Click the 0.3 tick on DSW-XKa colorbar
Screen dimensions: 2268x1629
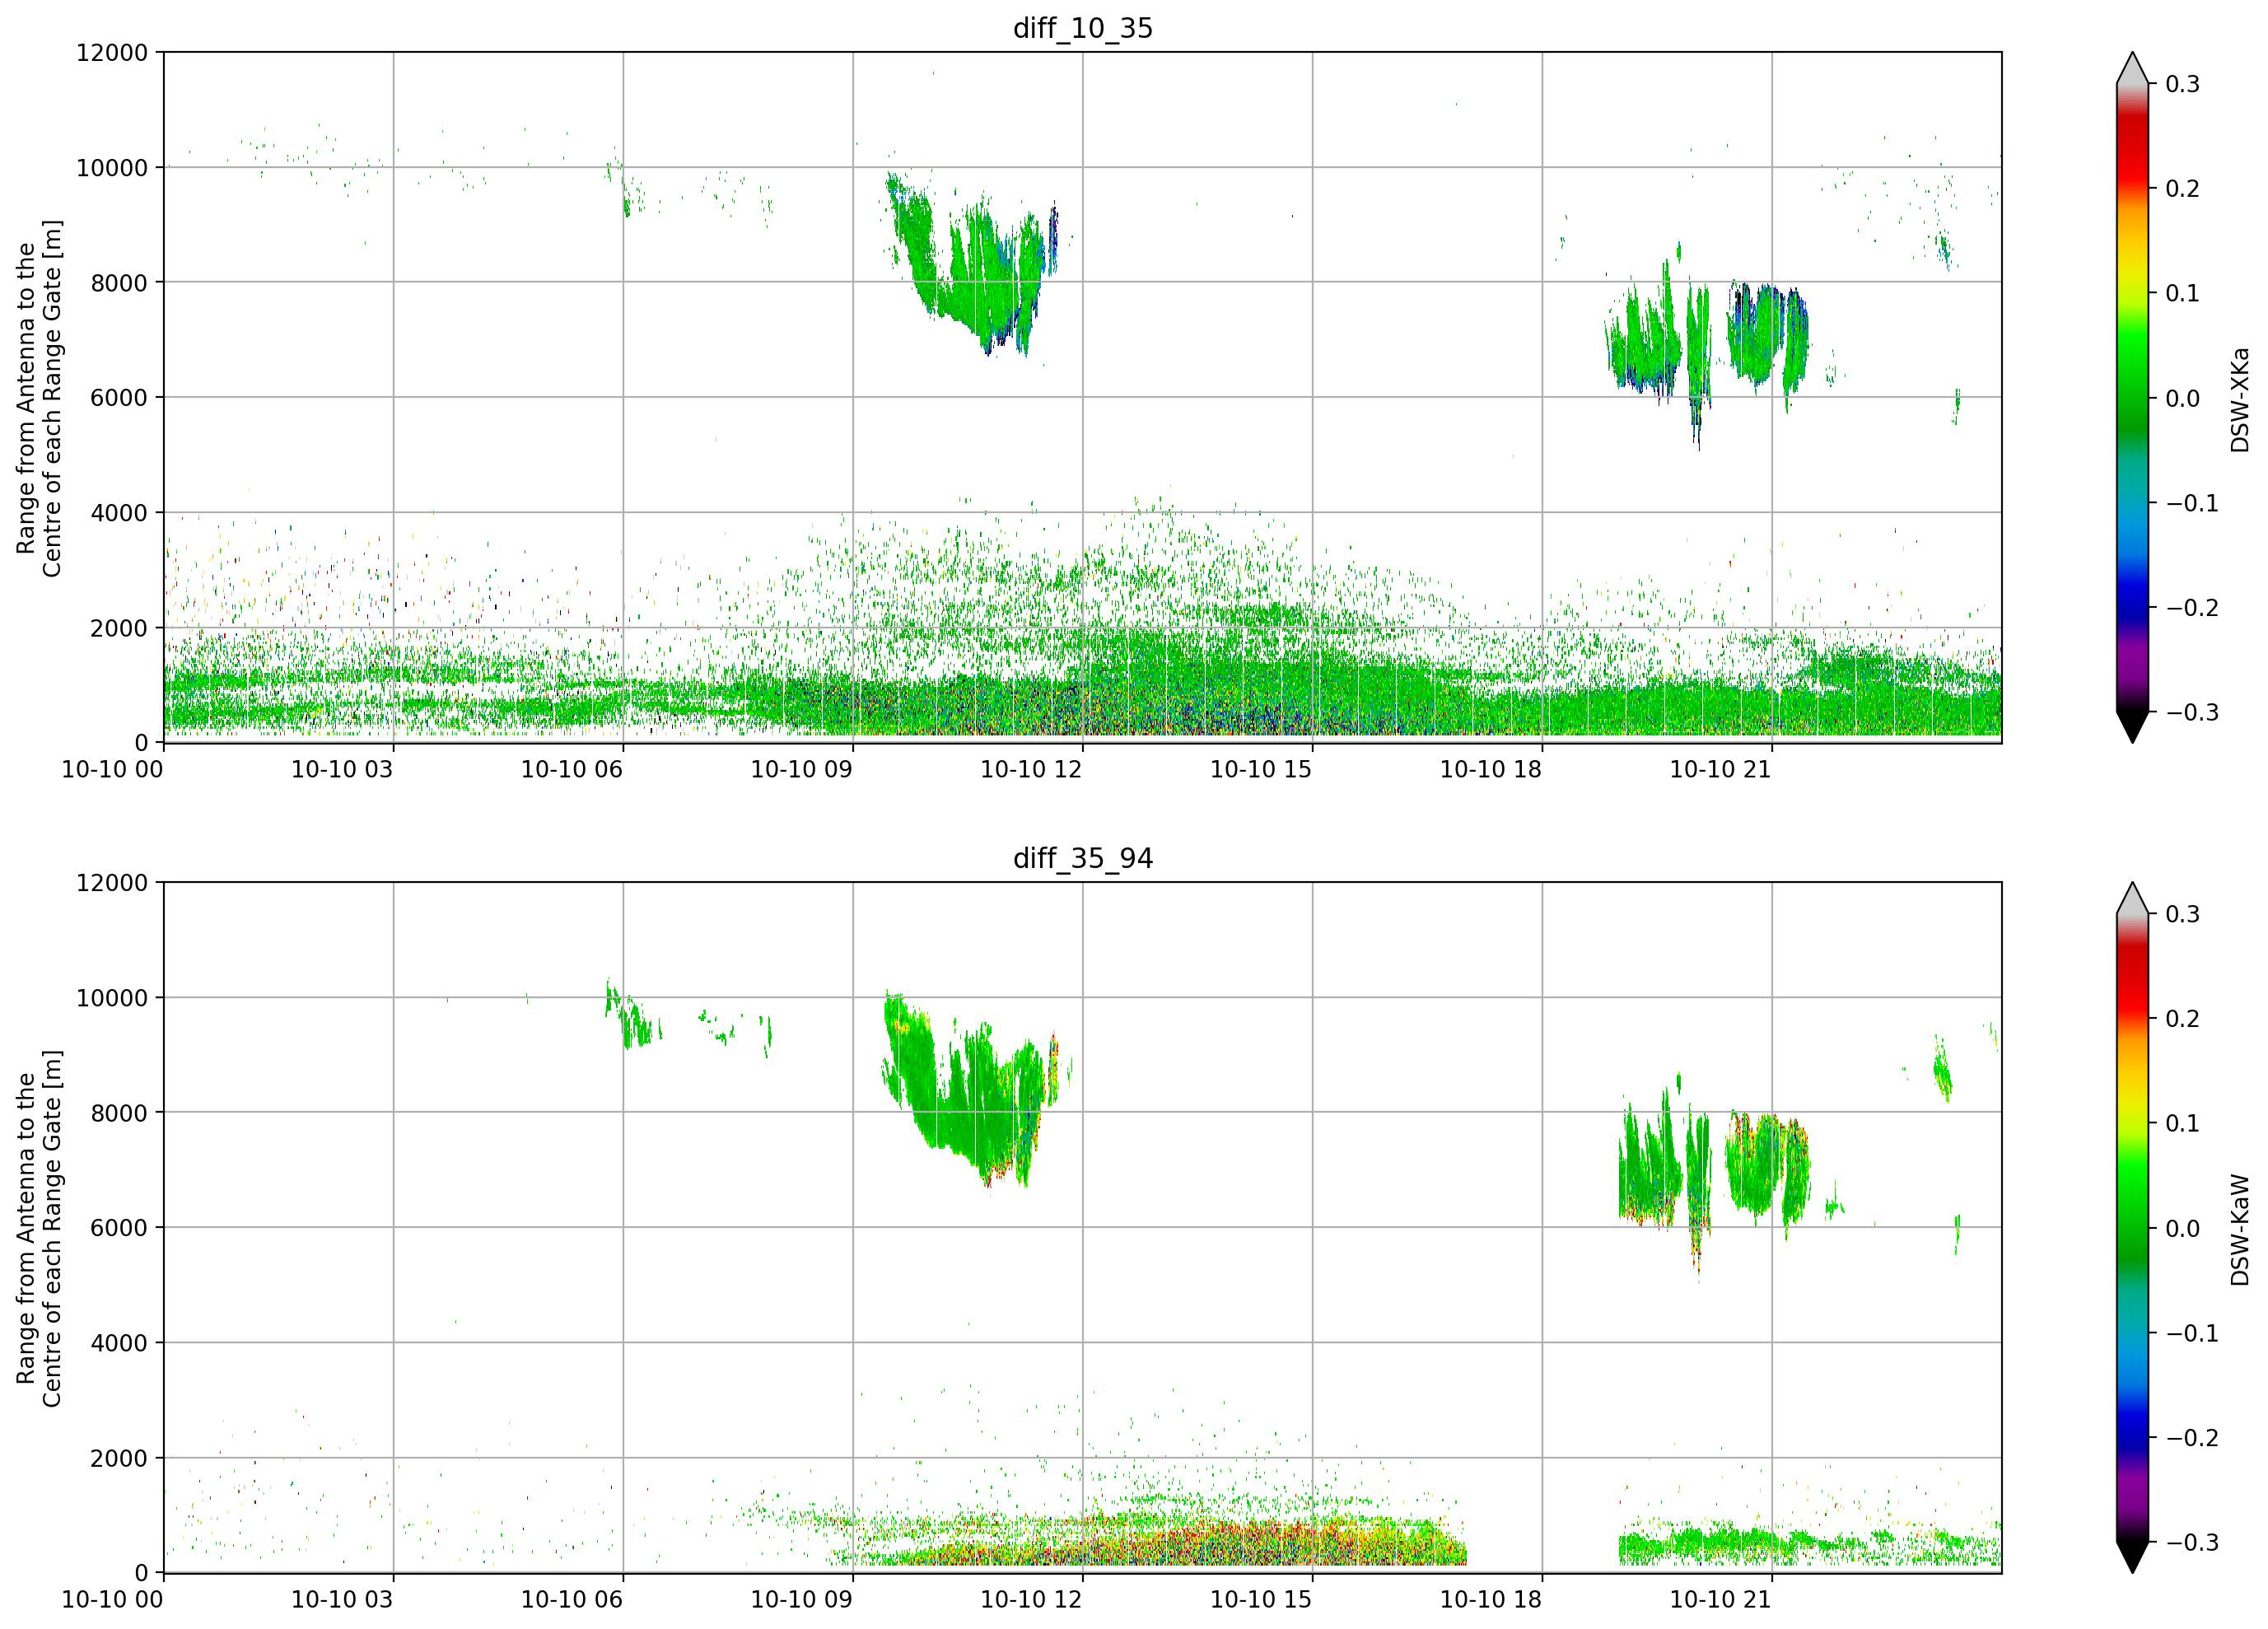point(2183,84)
